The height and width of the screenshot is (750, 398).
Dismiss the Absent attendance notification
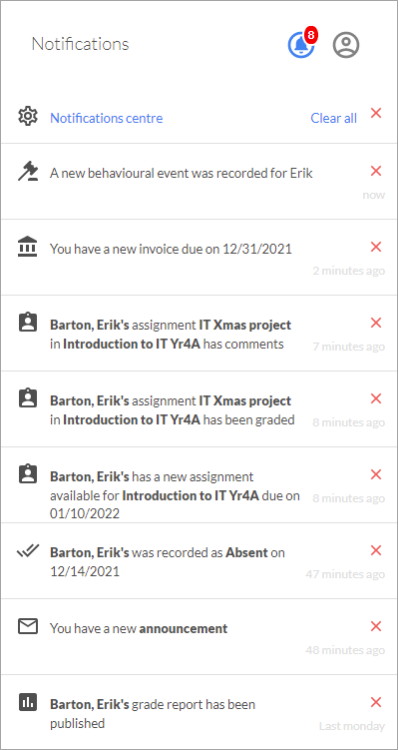tap(376, 550)
